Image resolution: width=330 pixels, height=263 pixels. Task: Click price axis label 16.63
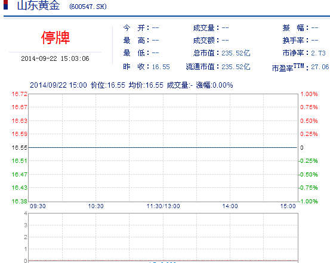[x=20, y=121]
